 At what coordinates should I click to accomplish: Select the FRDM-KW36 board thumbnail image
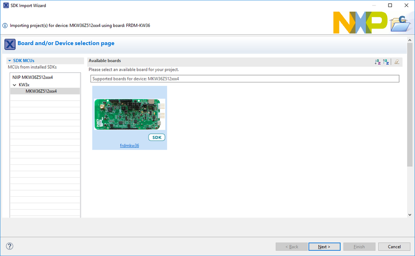[x=130, y=114]
